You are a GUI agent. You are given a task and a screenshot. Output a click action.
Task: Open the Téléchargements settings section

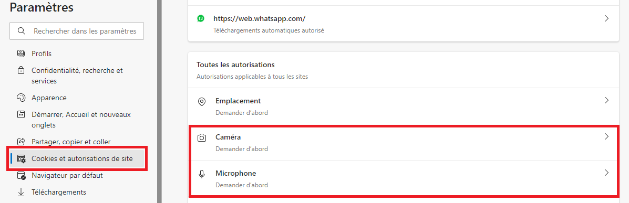point(59,192)
